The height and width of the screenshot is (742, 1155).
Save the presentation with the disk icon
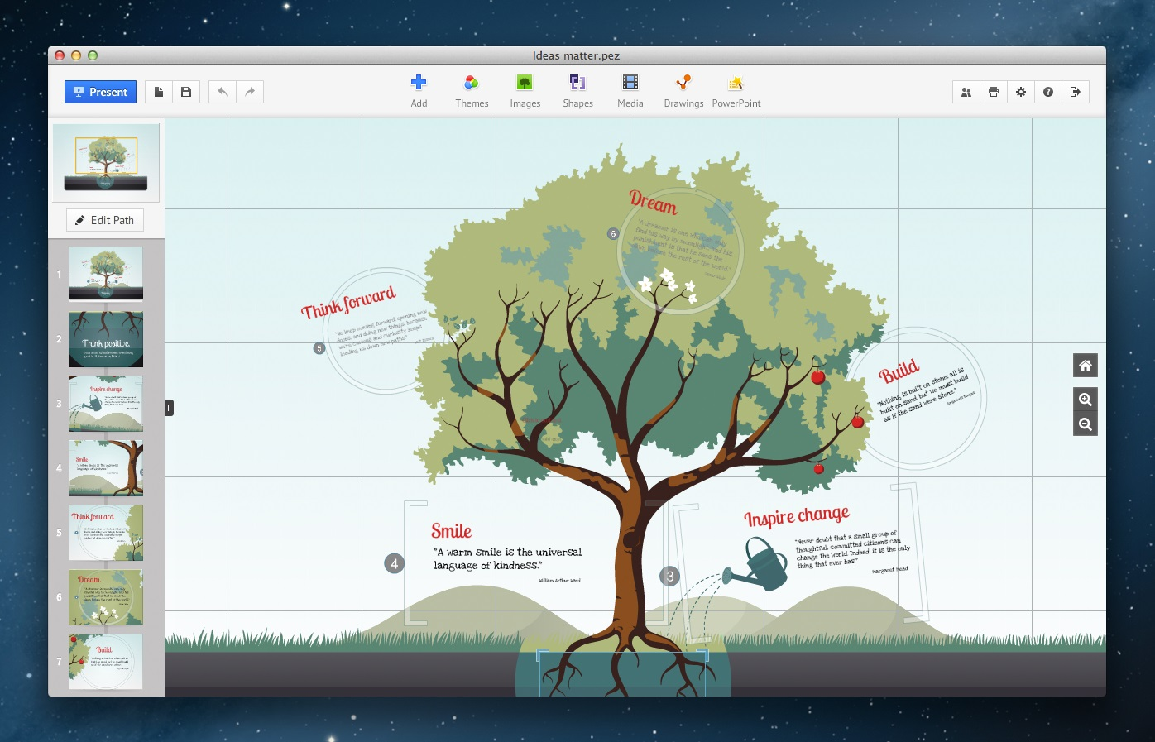pos(185,92)
